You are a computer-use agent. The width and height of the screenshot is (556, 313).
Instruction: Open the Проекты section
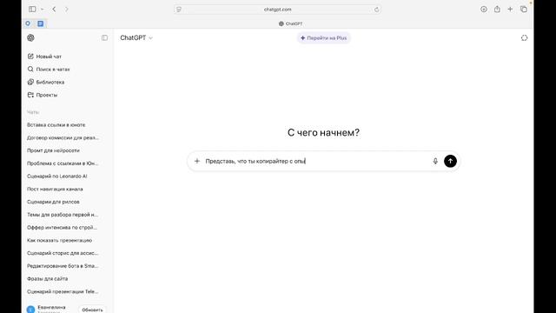43,95
